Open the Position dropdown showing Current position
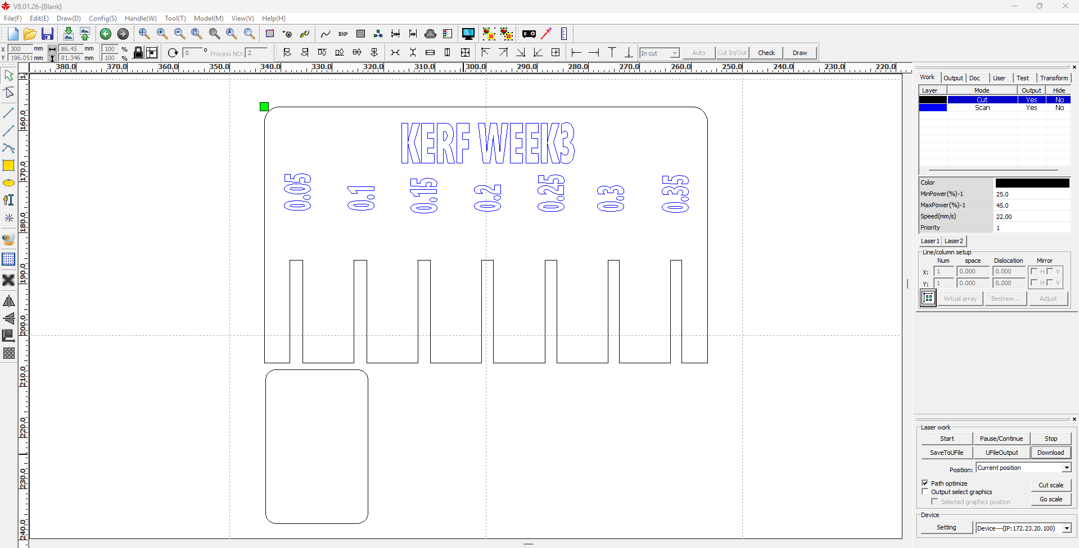The width and height of the screenshot is (1079, 548). coord(1068,467)
